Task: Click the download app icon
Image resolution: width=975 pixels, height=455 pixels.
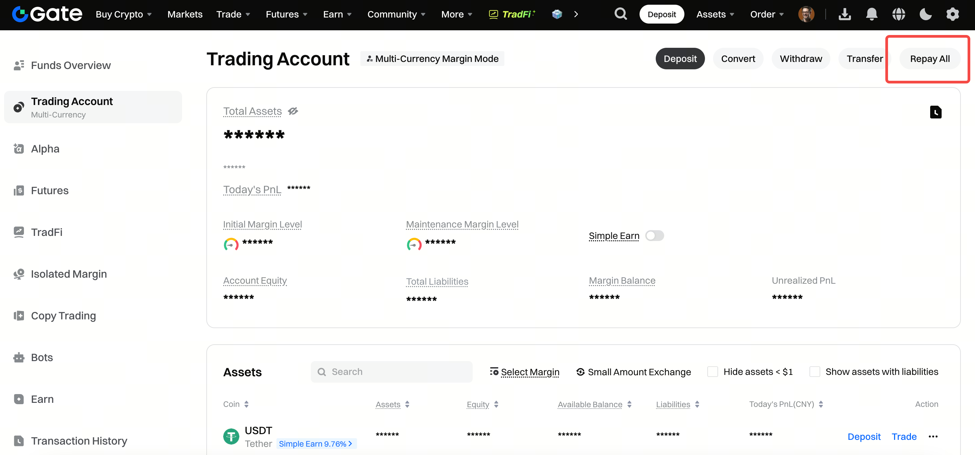Action: pos(845,14)
